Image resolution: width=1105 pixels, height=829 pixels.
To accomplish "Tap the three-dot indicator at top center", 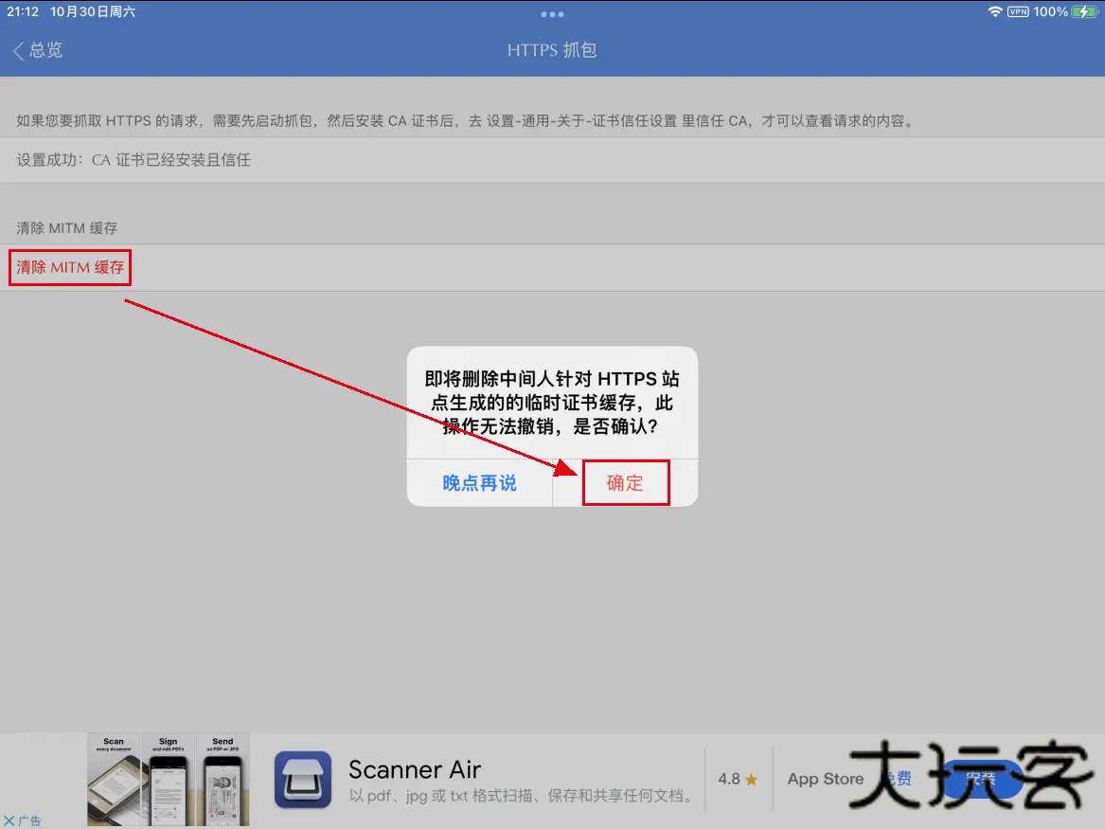I will [552, 12].
